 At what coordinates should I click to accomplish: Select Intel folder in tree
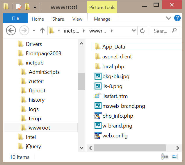pos(27,137)
